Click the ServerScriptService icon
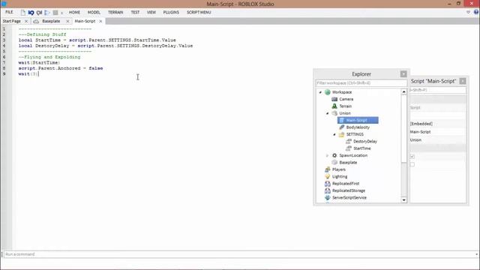Viewport: 480px width, 270px height. pyautogui.click(x=328, y=198)
